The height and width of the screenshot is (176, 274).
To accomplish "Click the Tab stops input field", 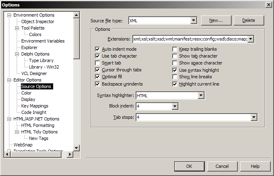I will (x=193, y=117).
